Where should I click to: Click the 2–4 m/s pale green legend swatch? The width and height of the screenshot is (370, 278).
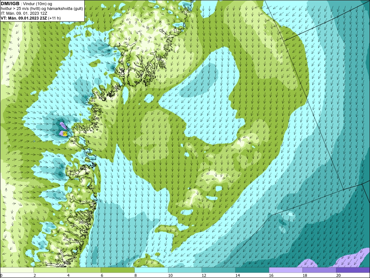tap(50, 270)
